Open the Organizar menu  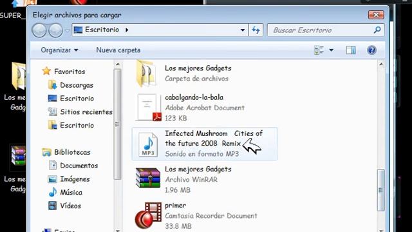click(x=59, y=50)
